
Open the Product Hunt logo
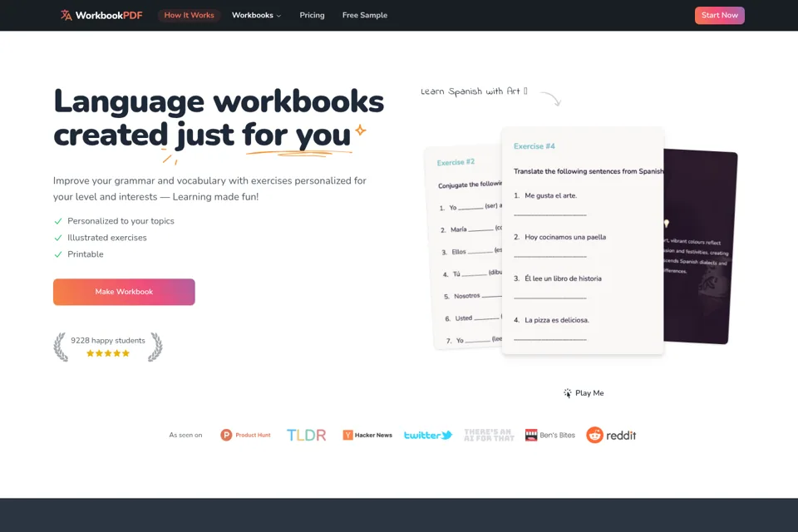(245, 436)
